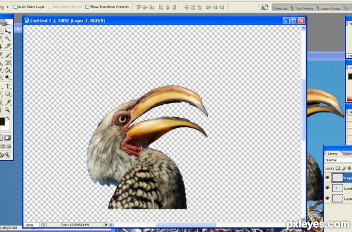Distribute top edges in options bar

pos(187,7)
